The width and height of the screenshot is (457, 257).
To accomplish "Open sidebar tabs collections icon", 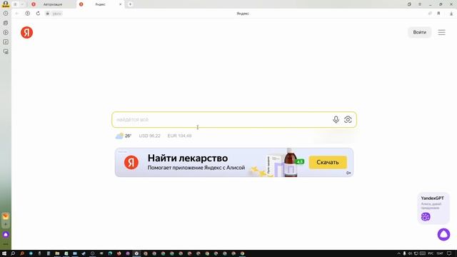I will click(x=6, y=23).
